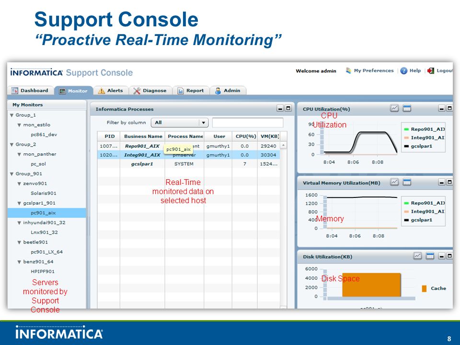Screen dimensions: 460x345
Task: Maximize the Informatica Processes panel
Action: (288, 108)
